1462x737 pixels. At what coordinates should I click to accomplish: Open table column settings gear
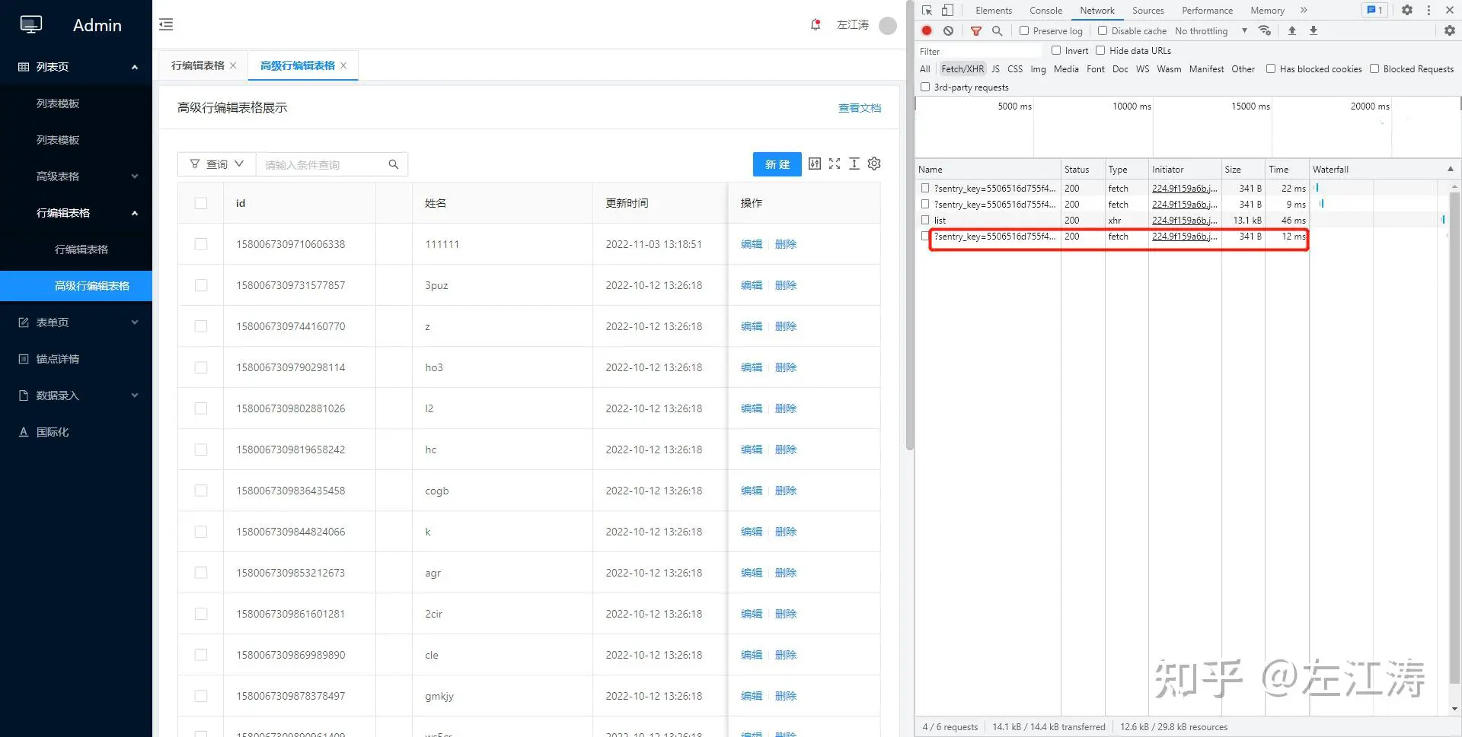click(874, 164)
